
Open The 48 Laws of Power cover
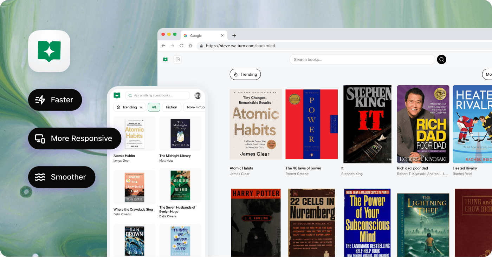click(312, 124)
